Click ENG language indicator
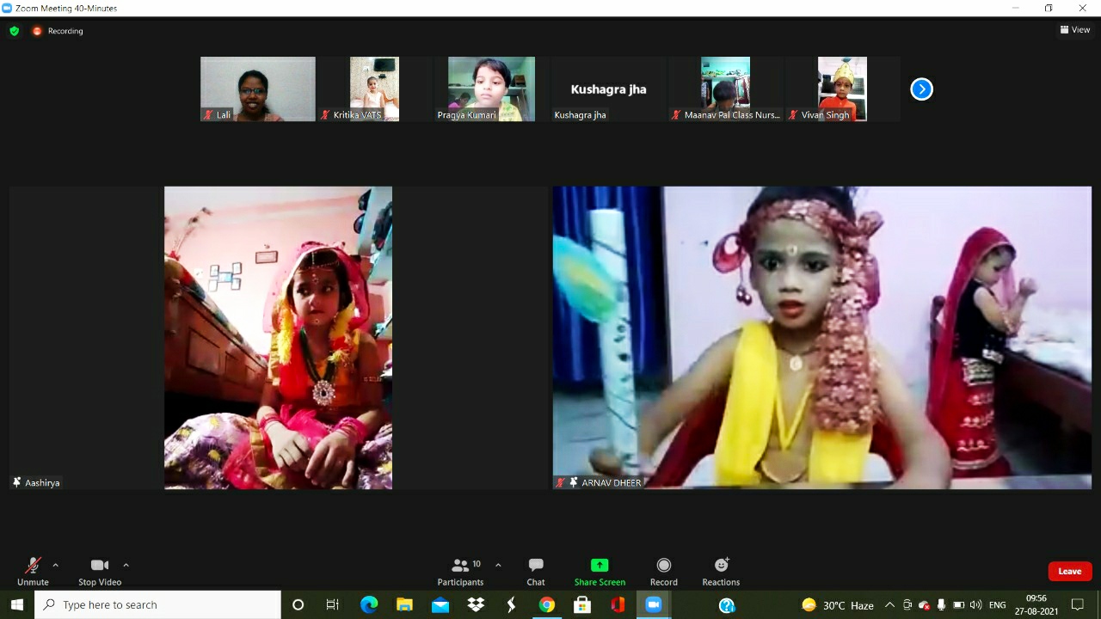1101x619 pixels. (998, 605)
